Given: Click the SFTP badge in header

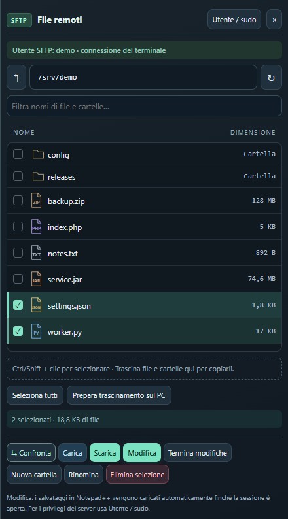Looking at the screenshot, I should pyautogui.click(x=19, y=20).
